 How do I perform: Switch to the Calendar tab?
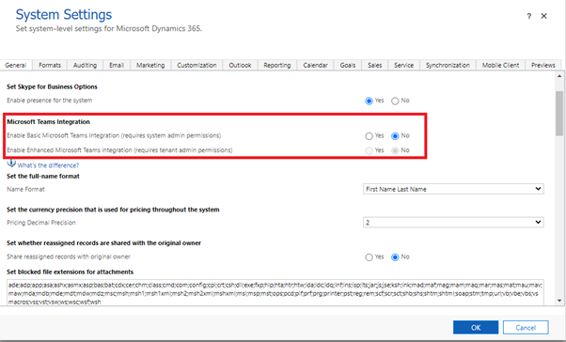[x=315, y=65]
